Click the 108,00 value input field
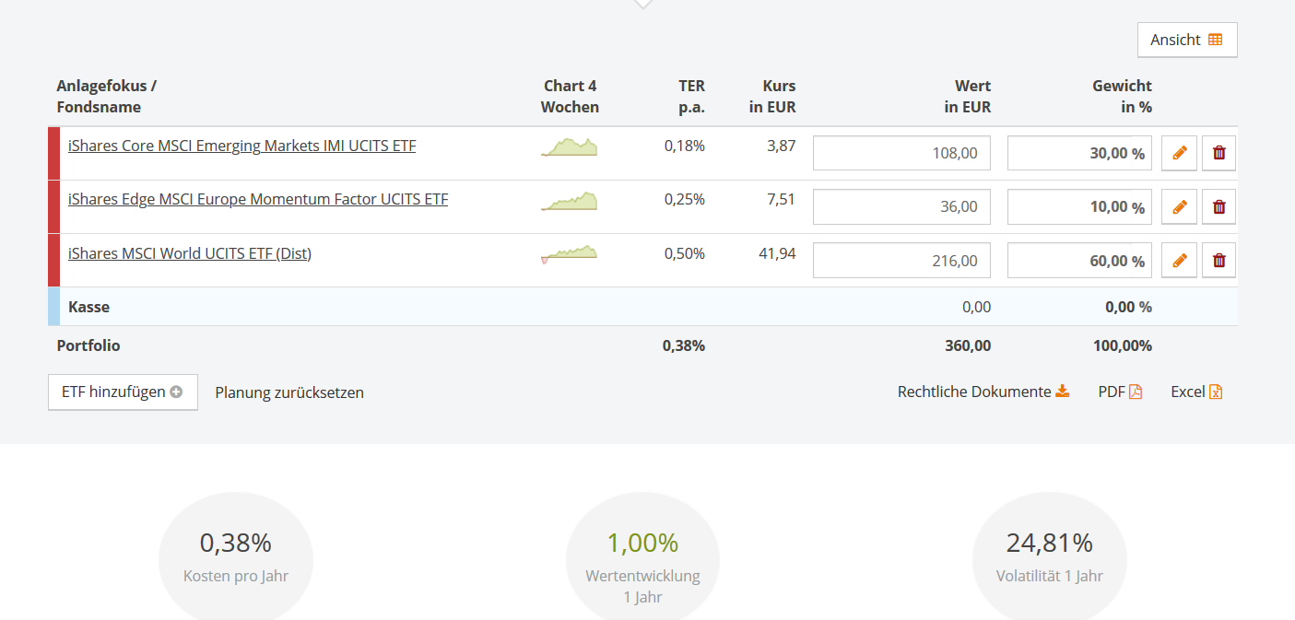Screen dimensions: 1295x620 coord(901,153)
